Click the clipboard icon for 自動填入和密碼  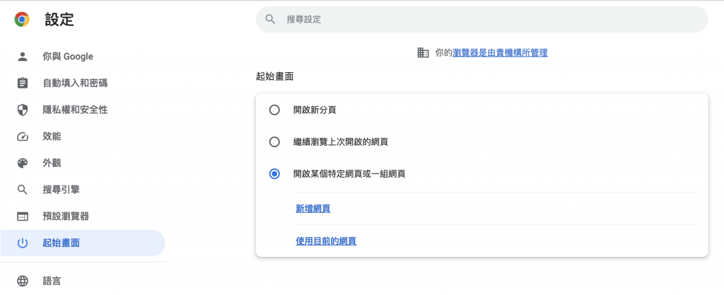(22, 83)
